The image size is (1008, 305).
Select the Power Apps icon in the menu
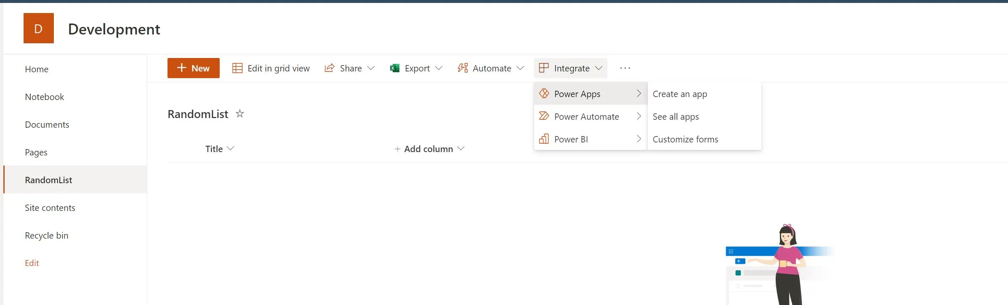[x=544, y=94]
